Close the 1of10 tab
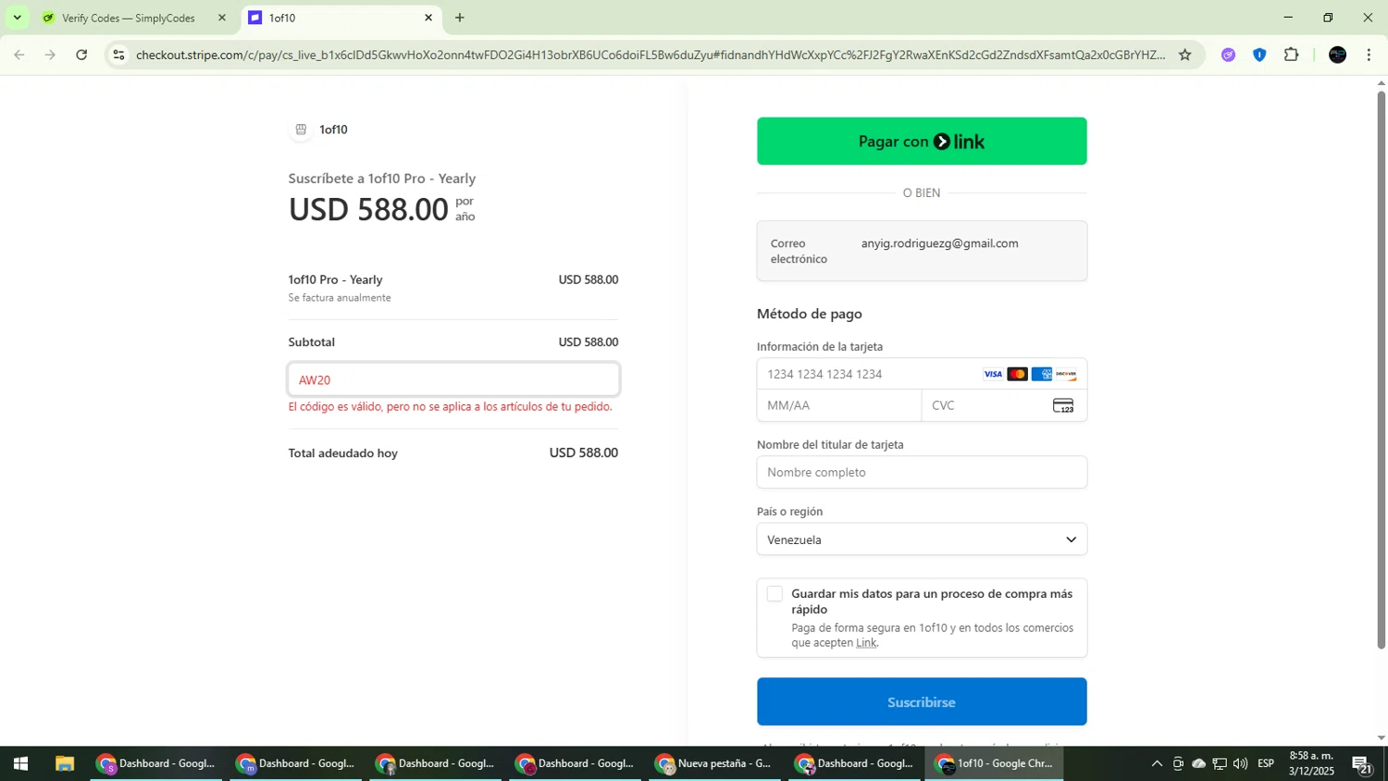 (x=428, y=18)
